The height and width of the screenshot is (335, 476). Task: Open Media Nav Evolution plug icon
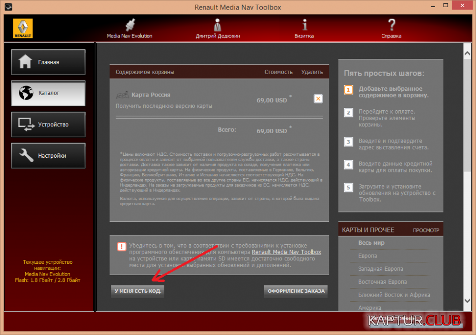(130, 25)
